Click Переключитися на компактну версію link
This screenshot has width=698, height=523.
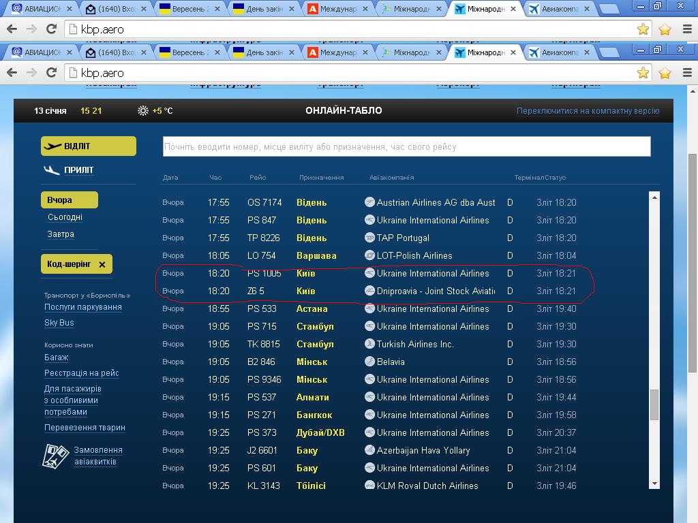coord(588,111)
